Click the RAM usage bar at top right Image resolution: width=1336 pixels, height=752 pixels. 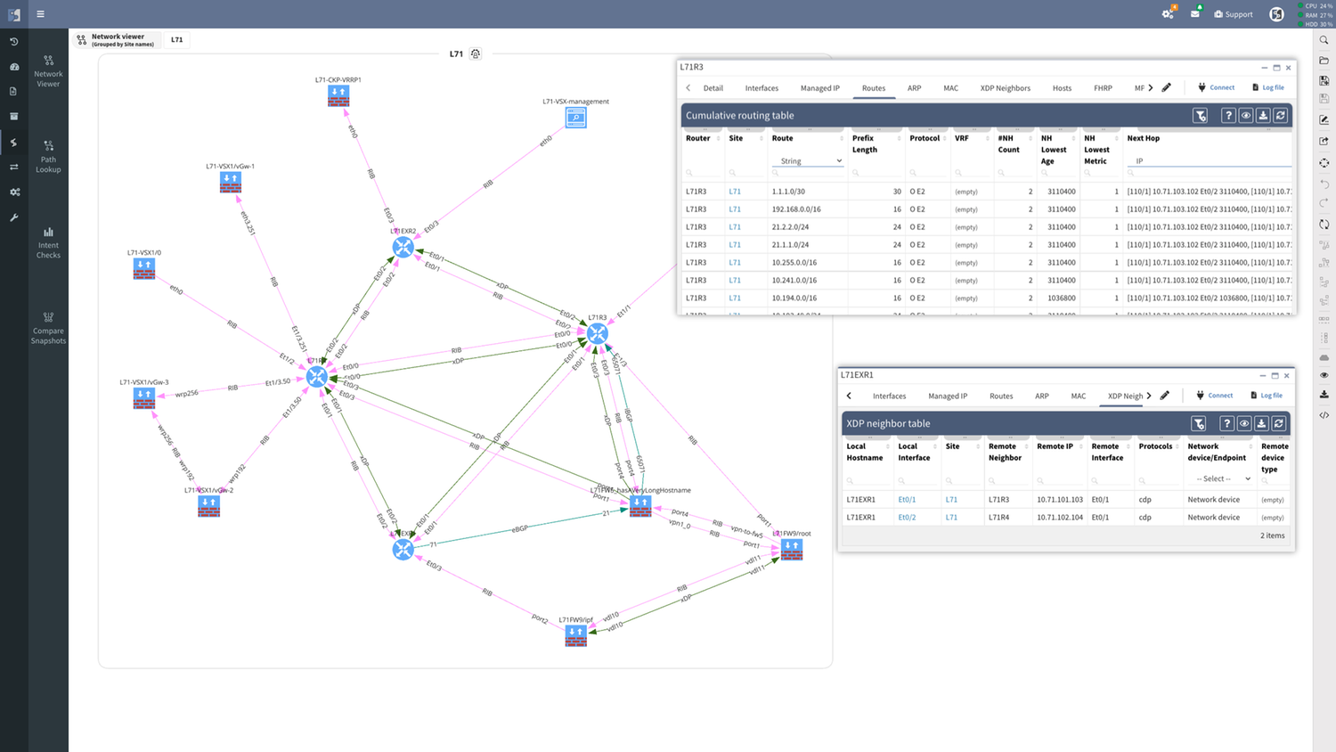[x=1316, y=14]
